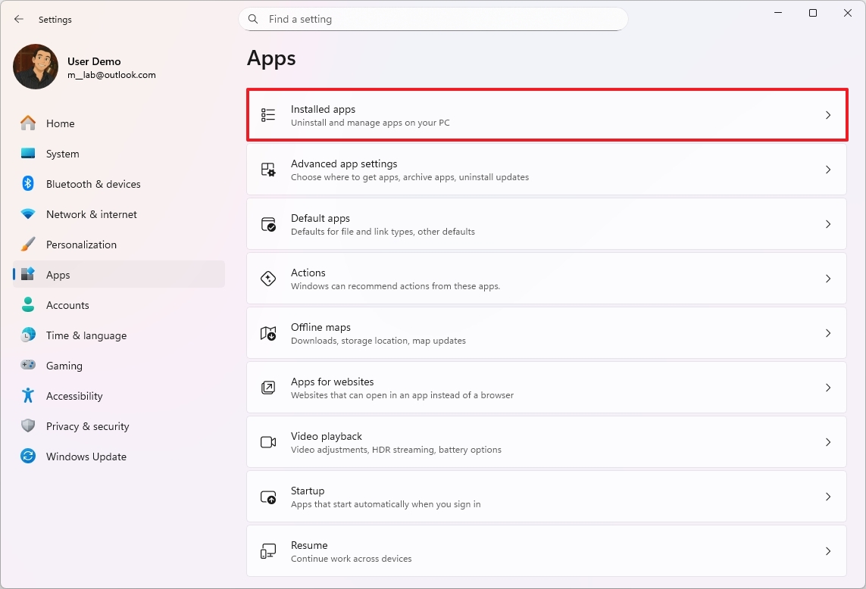Select the Installed apps icon

click(x=268, y=115)
